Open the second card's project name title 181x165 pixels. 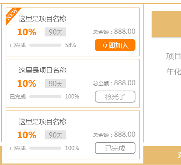click(x=43, y=70)
